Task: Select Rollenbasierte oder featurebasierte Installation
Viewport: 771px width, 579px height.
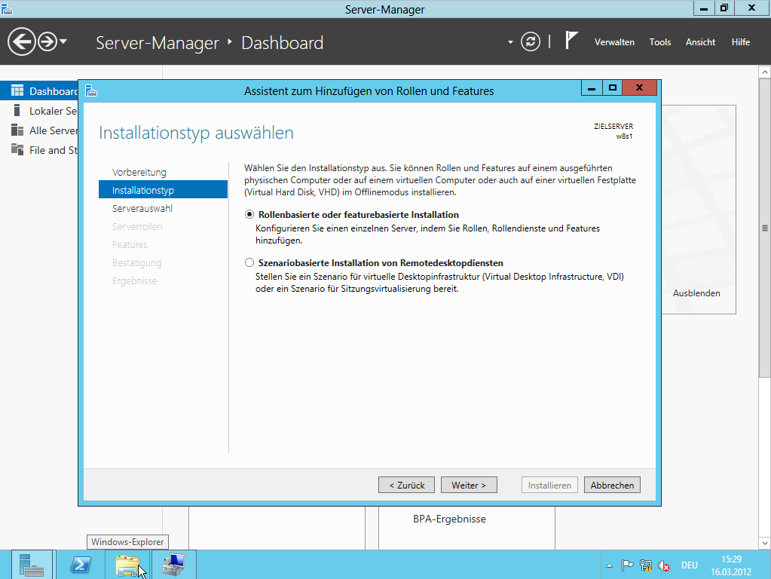Action: (250, 215)
